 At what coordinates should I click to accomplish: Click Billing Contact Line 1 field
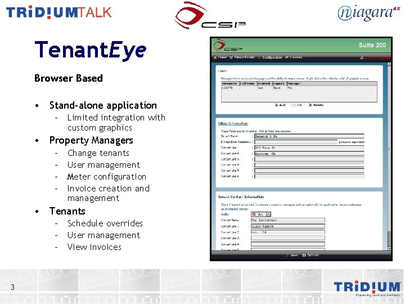309,147
